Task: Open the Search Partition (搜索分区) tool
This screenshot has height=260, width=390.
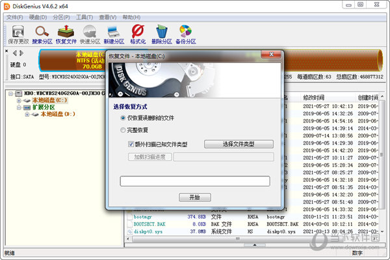Action: tap(42, 35)
